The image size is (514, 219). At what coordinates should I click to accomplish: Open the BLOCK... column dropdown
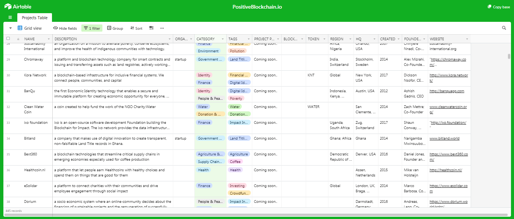(x=302, y=39)
